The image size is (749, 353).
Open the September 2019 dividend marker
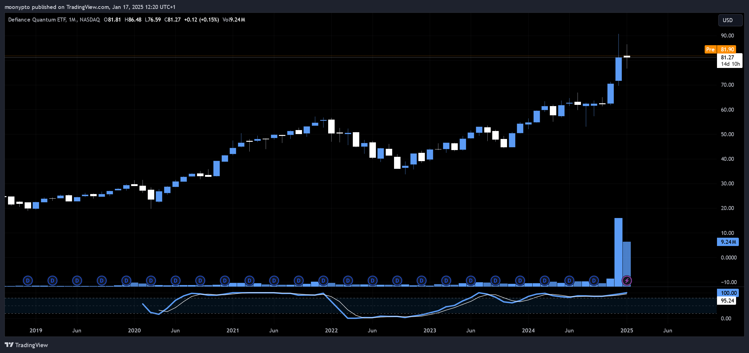tap(102, 280)
